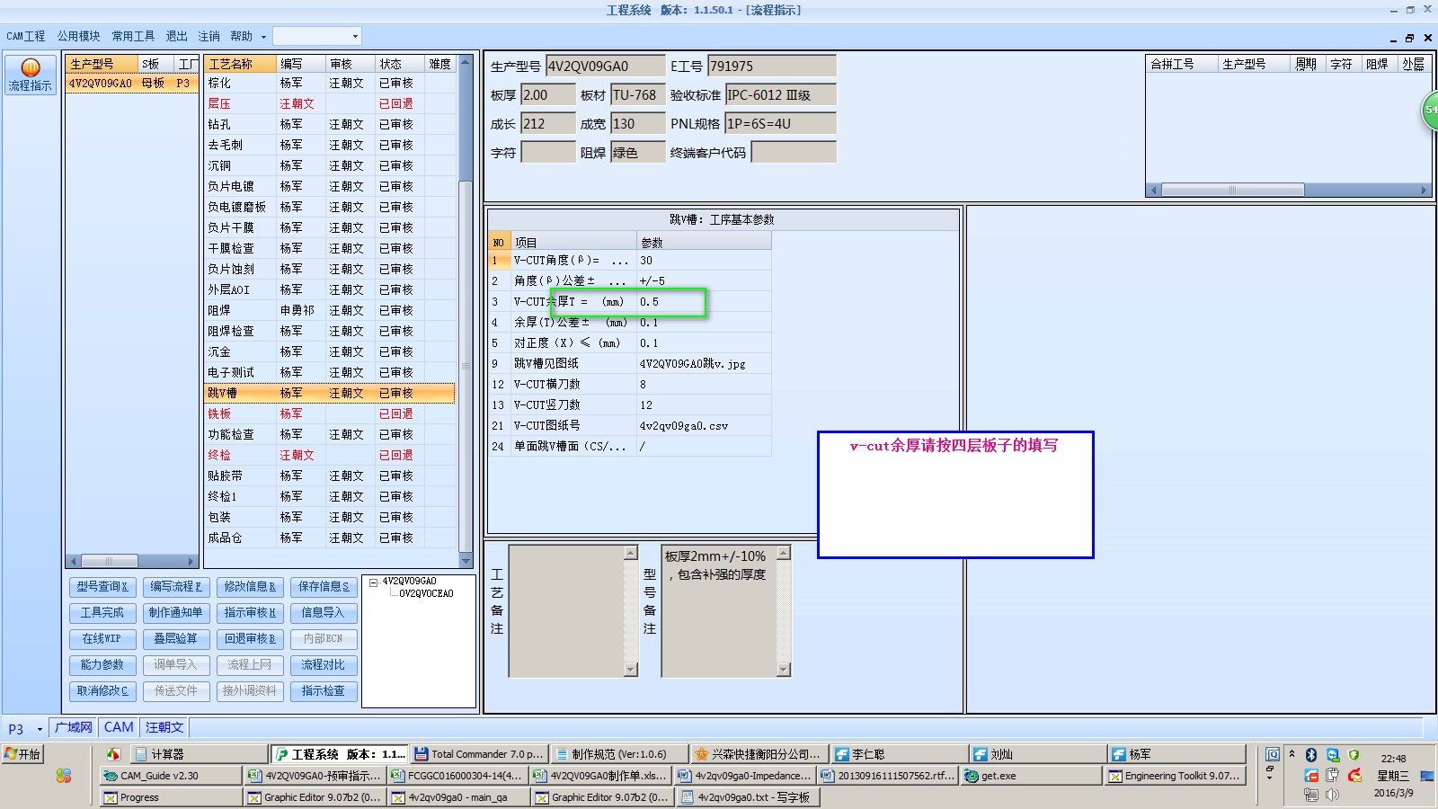
Task: Click the volume speaker tray icon
Action: 1332,795
